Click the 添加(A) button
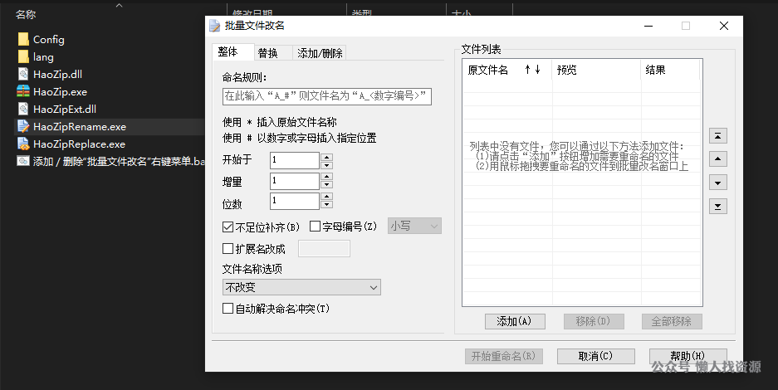 (515, 321)
